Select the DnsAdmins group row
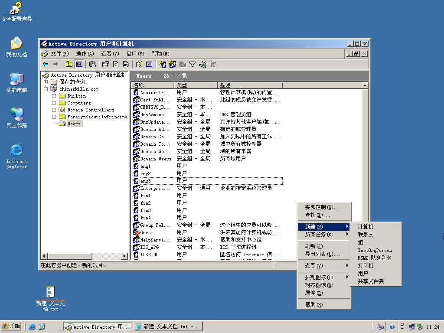Screen dimensions: 444x333 point(208,114)
